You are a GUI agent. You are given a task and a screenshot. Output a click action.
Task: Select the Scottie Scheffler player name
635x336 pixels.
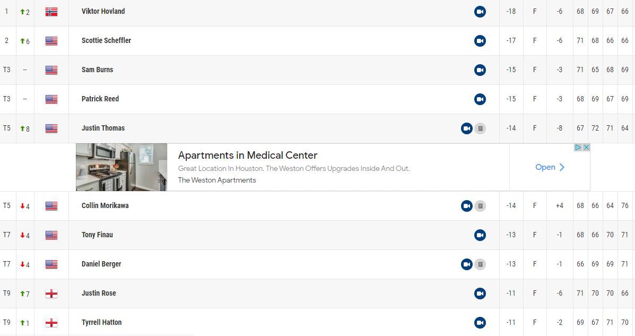point(106,40)
